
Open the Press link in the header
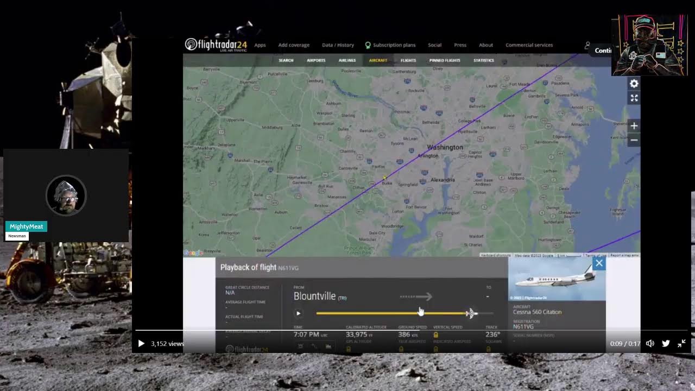[460, 45]
